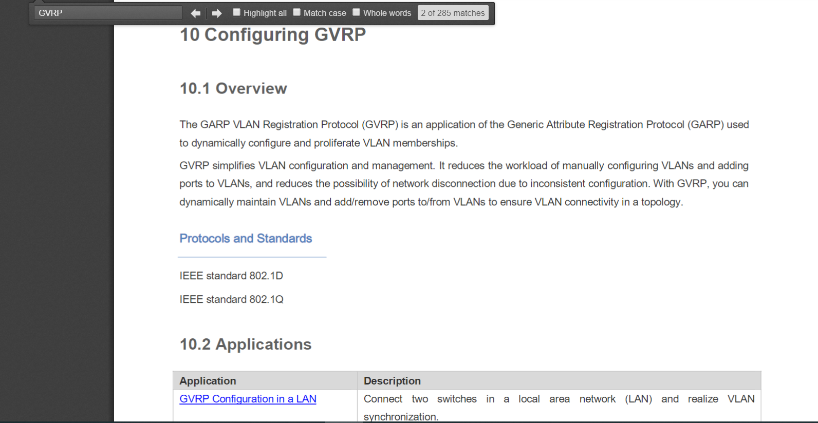Click the 'Whole words' label text
Image resolution: width=818 pixels, height=423 pixels.
387,13
